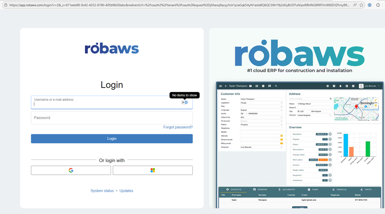Switch to the DOCUMENTS tab in preview
The height and width of the screenshot is (214, 385).
[x=287, y=189]
